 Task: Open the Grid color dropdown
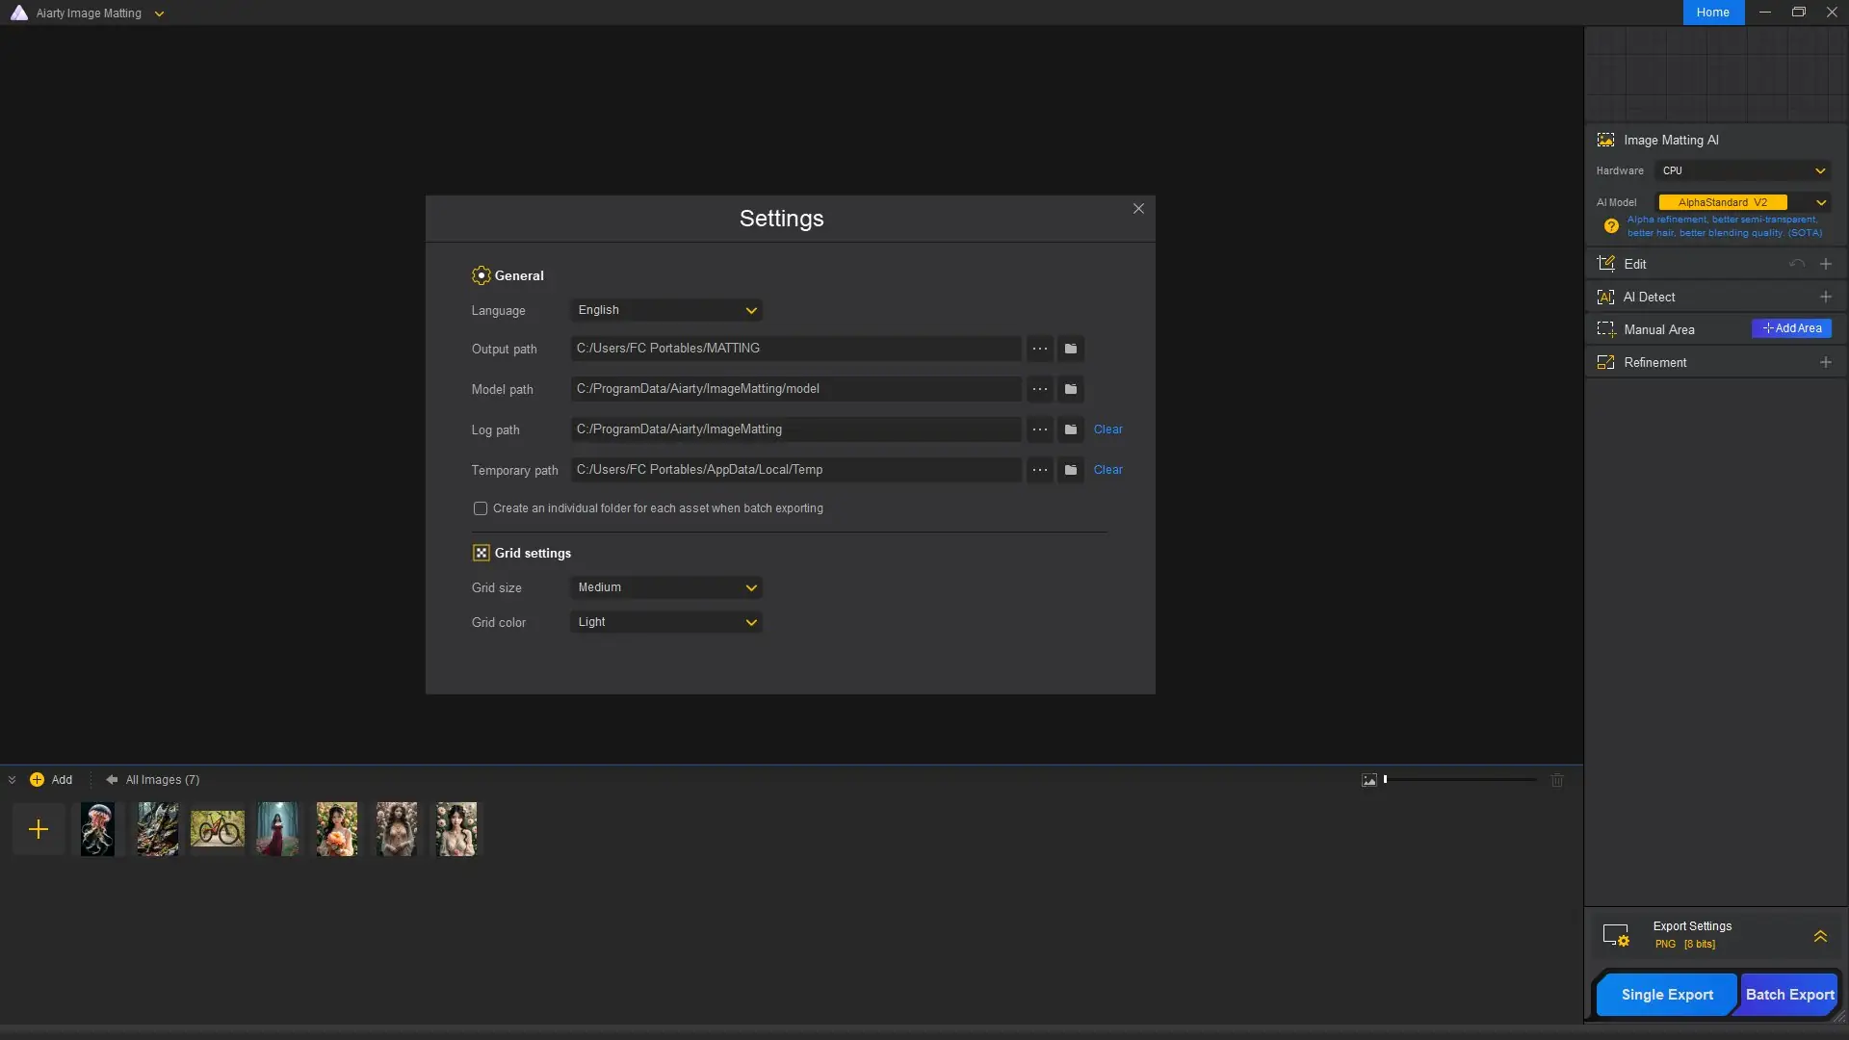(665, 622)
